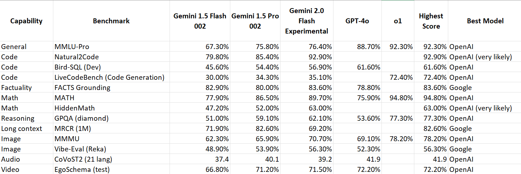Click the Gemini 1.5 Flash 002 header

point(200,21)
